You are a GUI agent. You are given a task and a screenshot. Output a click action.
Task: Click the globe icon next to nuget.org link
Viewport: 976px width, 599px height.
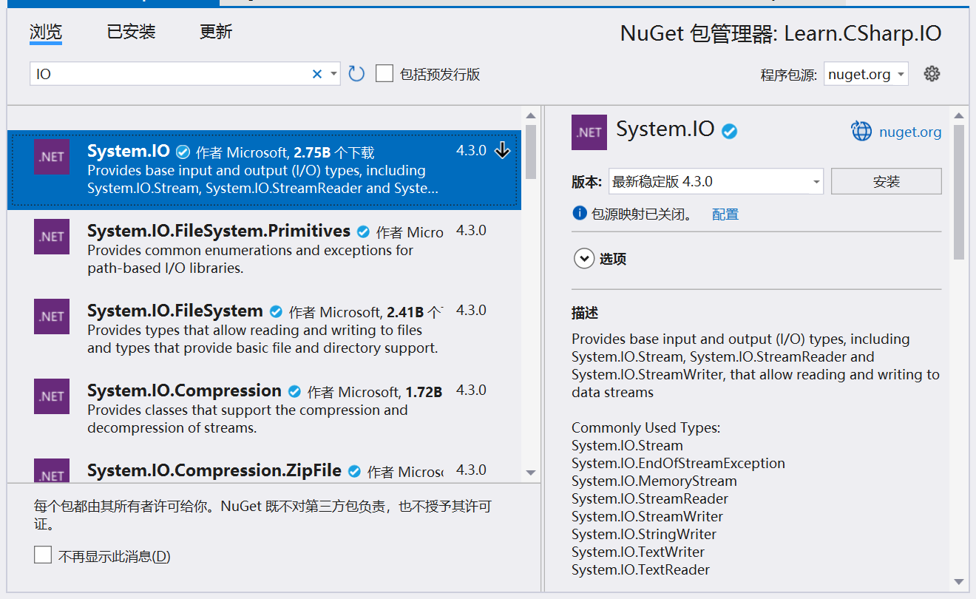[861, 132]
